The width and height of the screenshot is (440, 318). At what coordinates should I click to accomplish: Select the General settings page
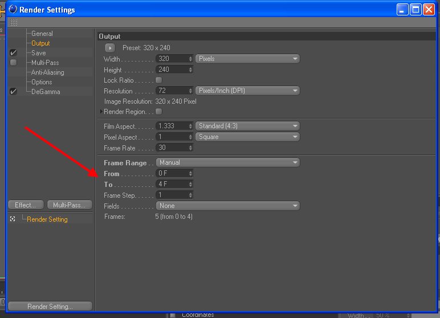42,34
